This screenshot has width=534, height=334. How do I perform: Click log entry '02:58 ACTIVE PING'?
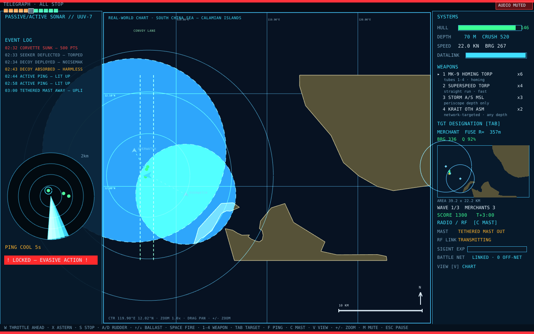coord(38,83)
